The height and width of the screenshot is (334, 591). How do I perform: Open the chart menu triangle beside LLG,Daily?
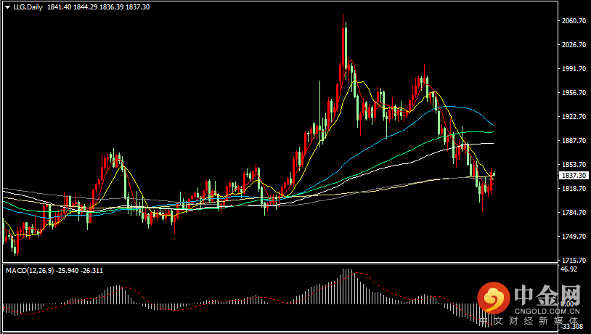tap(7, 7)
